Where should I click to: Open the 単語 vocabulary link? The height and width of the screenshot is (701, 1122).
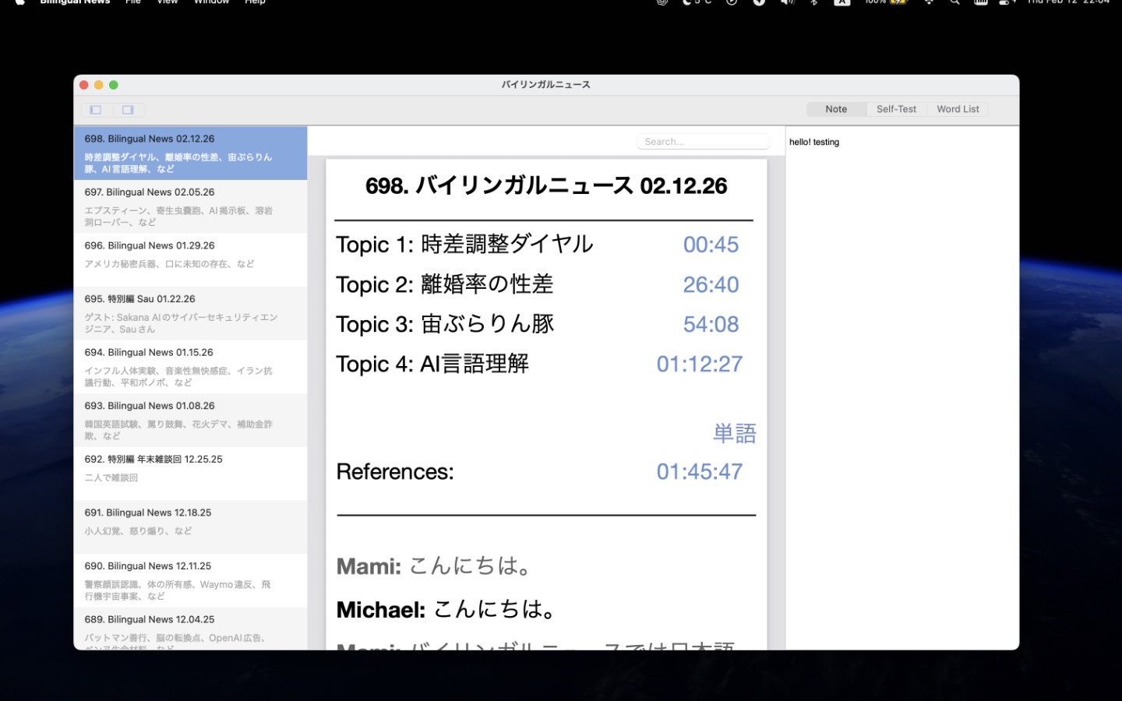734,433
